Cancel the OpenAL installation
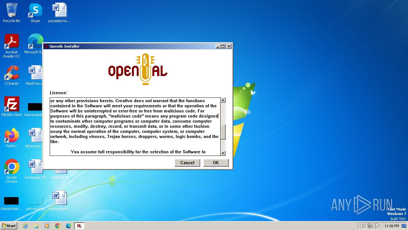This screenshot has height=230, width=408. coord(187,163)
